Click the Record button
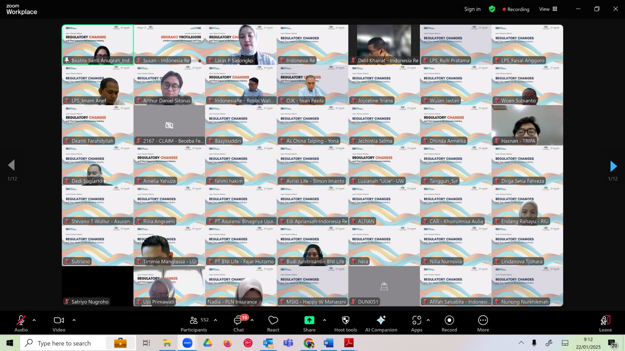625x351 pixels. [449, 324]
